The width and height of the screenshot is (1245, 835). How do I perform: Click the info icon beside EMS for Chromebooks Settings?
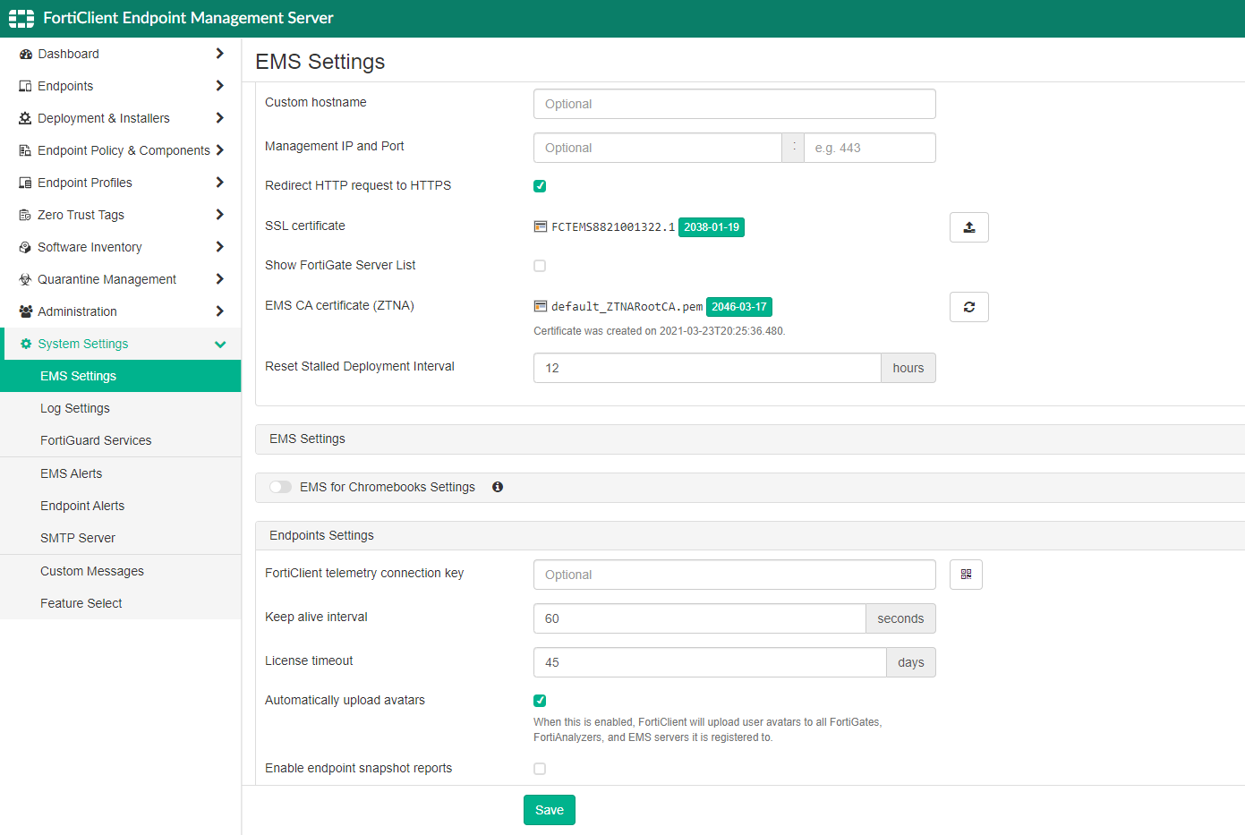coord(498,487)
